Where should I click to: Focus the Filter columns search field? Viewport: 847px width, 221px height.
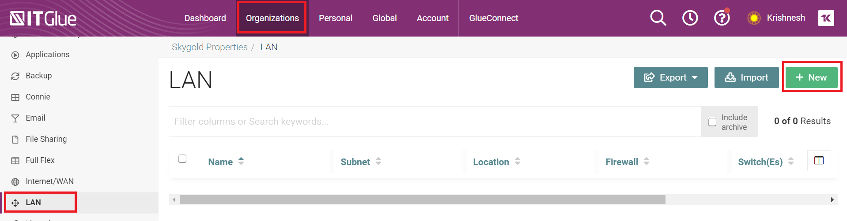point(435,122)
